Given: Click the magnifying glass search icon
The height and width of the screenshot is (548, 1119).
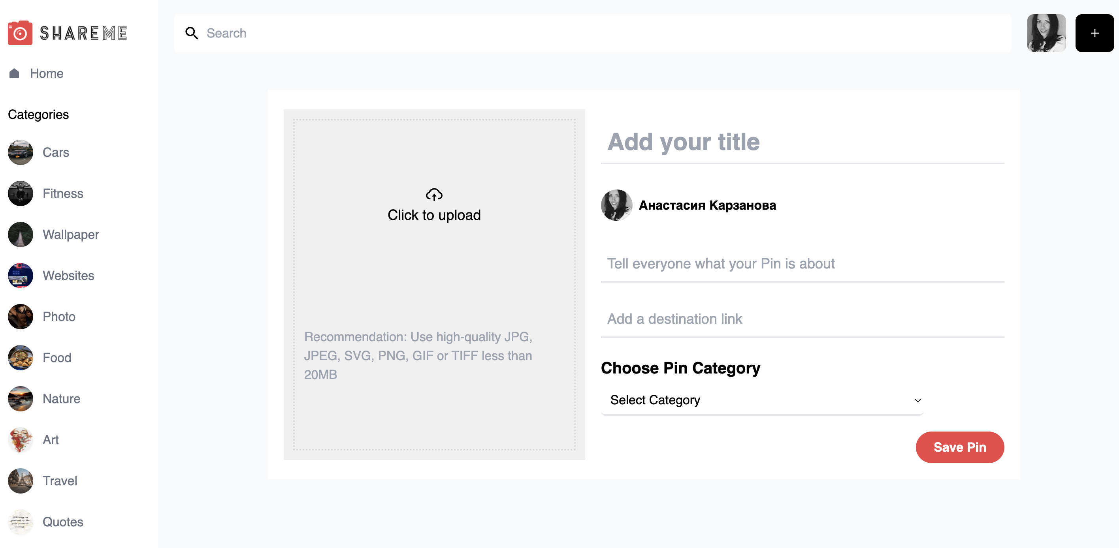Looking at the screenshot, I should [x=192, y=33].
